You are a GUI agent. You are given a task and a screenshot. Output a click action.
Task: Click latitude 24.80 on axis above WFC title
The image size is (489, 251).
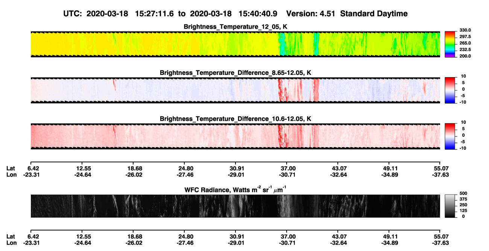pyautogui.click(x=184, y=168)
